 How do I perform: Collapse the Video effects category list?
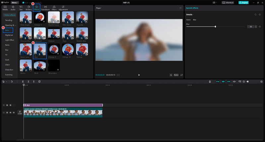coord(9,15)
